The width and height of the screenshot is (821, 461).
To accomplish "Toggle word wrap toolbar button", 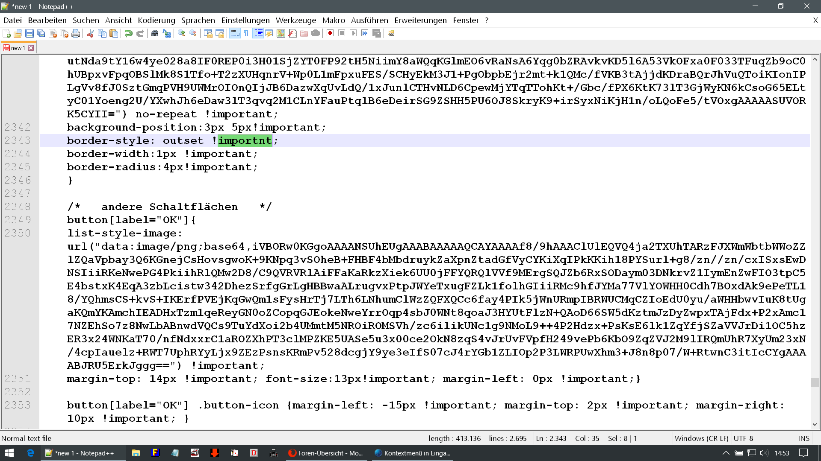I will click(235, 33).
